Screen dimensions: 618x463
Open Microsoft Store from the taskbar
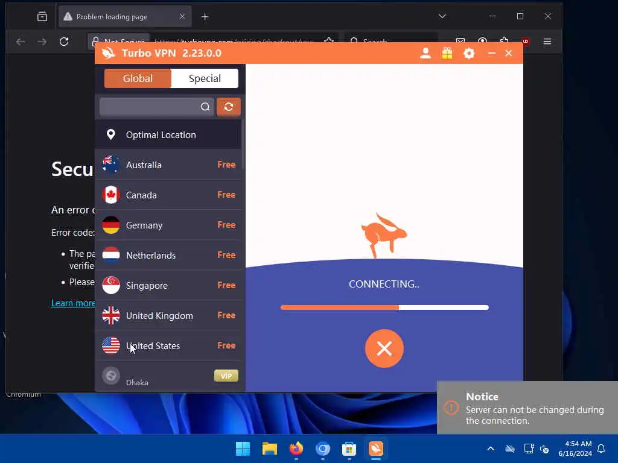[349, 449]
